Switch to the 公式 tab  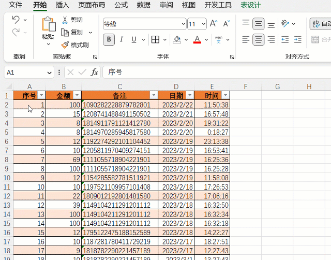[x=121, y=5]
